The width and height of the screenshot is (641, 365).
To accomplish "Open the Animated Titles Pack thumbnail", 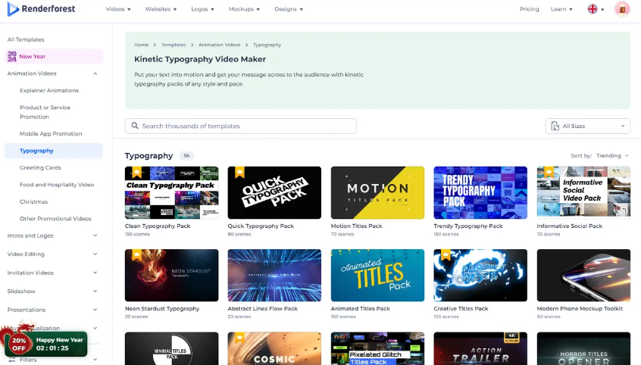I will coord(377,275).
